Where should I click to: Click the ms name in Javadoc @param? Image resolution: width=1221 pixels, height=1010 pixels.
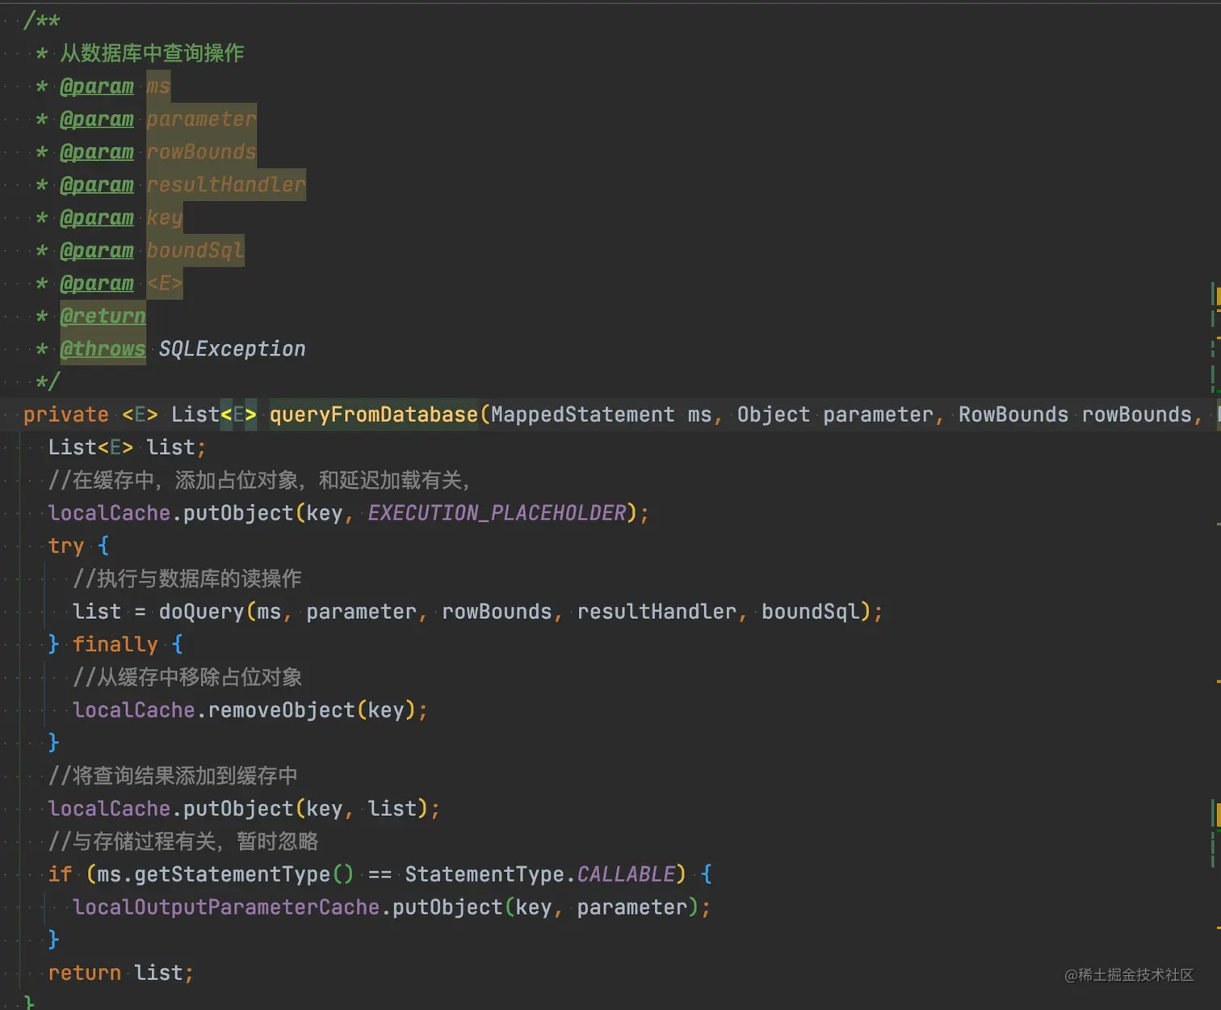[x=158, y=86]
